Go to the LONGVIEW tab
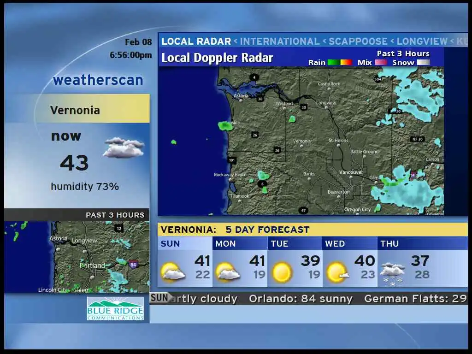 422,41
